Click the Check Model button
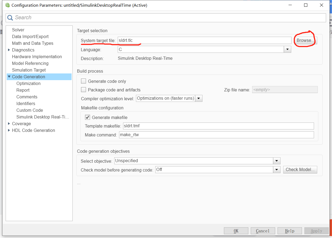This screenshot has height=238, width=332. tap(300, 169)
